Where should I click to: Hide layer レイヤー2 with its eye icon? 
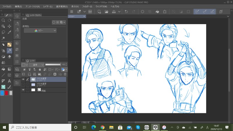click(23, 79)
